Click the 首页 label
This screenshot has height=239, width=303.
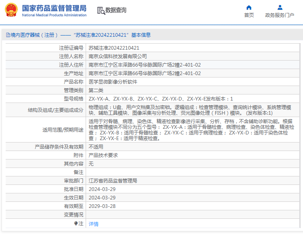pyautogui.click(x=249, y=15)
